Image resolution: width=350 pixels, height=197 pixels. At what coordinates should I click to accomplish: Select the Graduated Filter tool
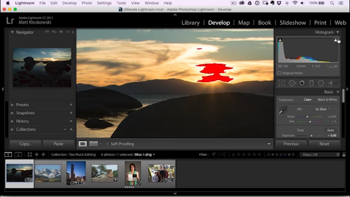click(x=311, y=83)
